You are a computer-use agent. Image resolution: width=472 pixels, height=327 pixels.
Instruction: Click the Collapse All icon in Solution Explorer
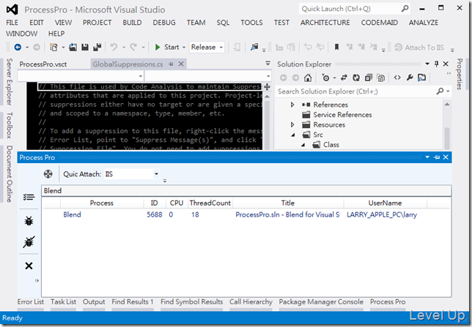[369, 78]
